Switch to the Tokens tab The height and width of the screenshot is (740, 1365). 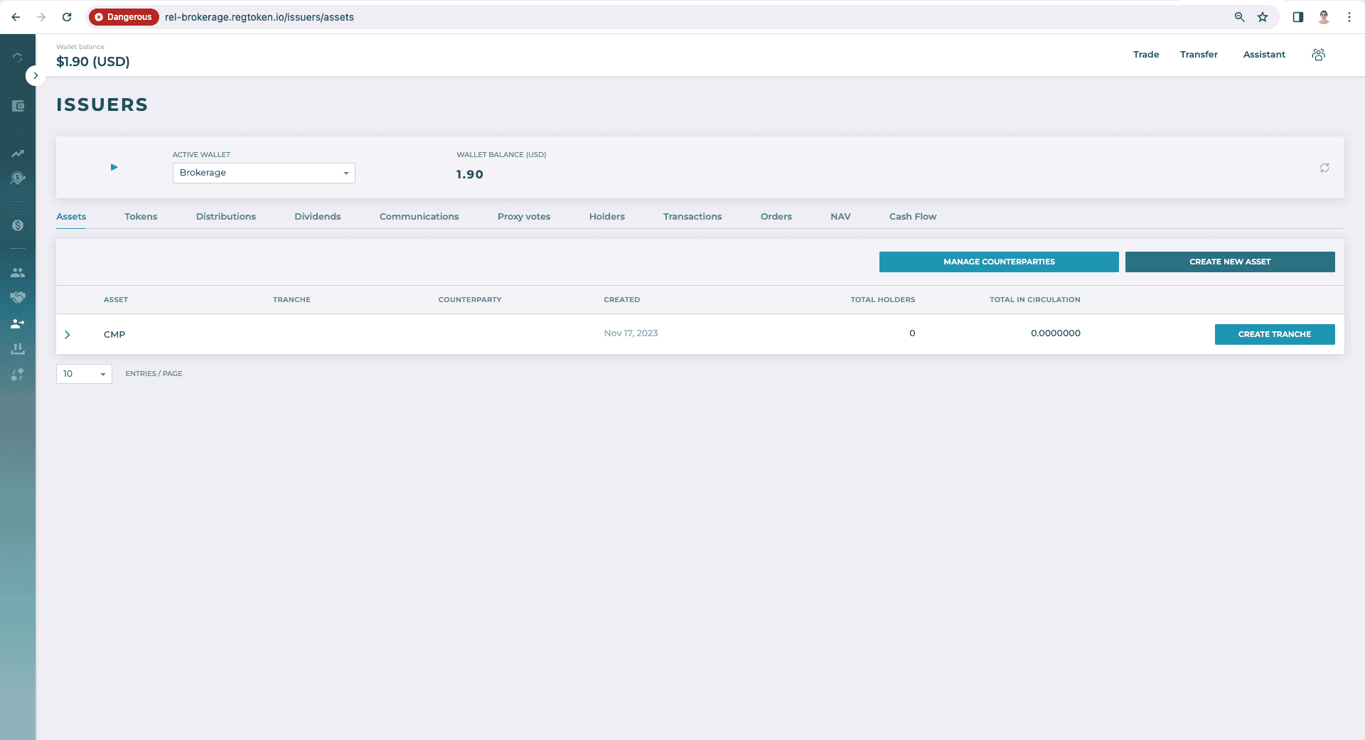pyautogui.click(x=141, y=217)
